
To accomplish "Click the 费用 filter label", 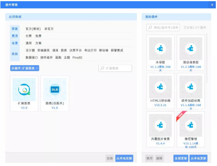I will click(15, 36).
